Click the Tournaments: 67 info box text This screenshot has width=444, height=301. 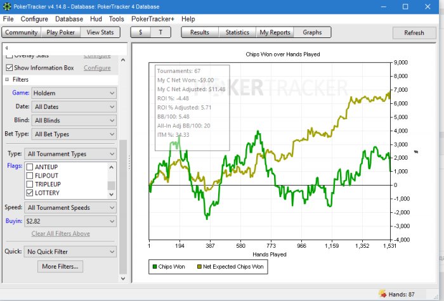pos(179,71)
